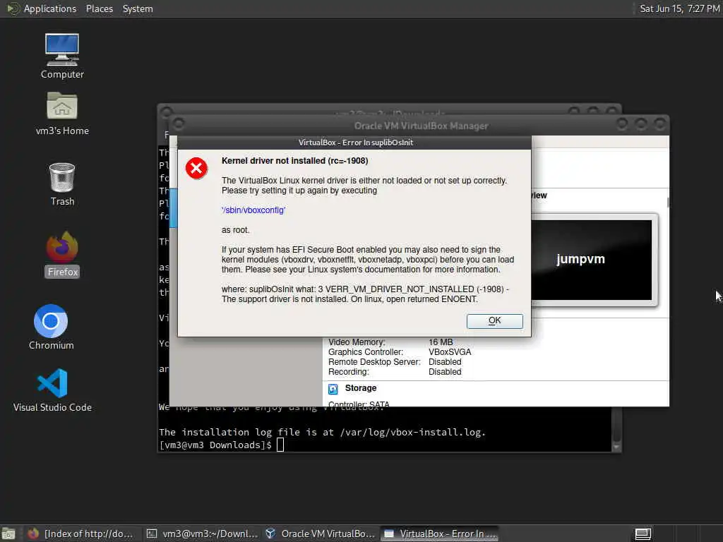Click the Remote Desktop Server Disabled value
723x542 pixels.
coord(445,362)
